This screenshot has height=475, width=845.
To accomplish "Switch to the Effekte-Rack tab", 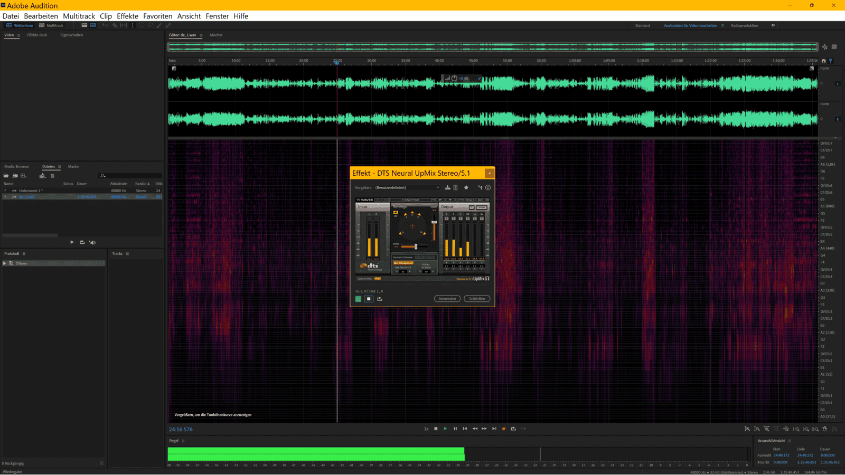I will (37, 35).
